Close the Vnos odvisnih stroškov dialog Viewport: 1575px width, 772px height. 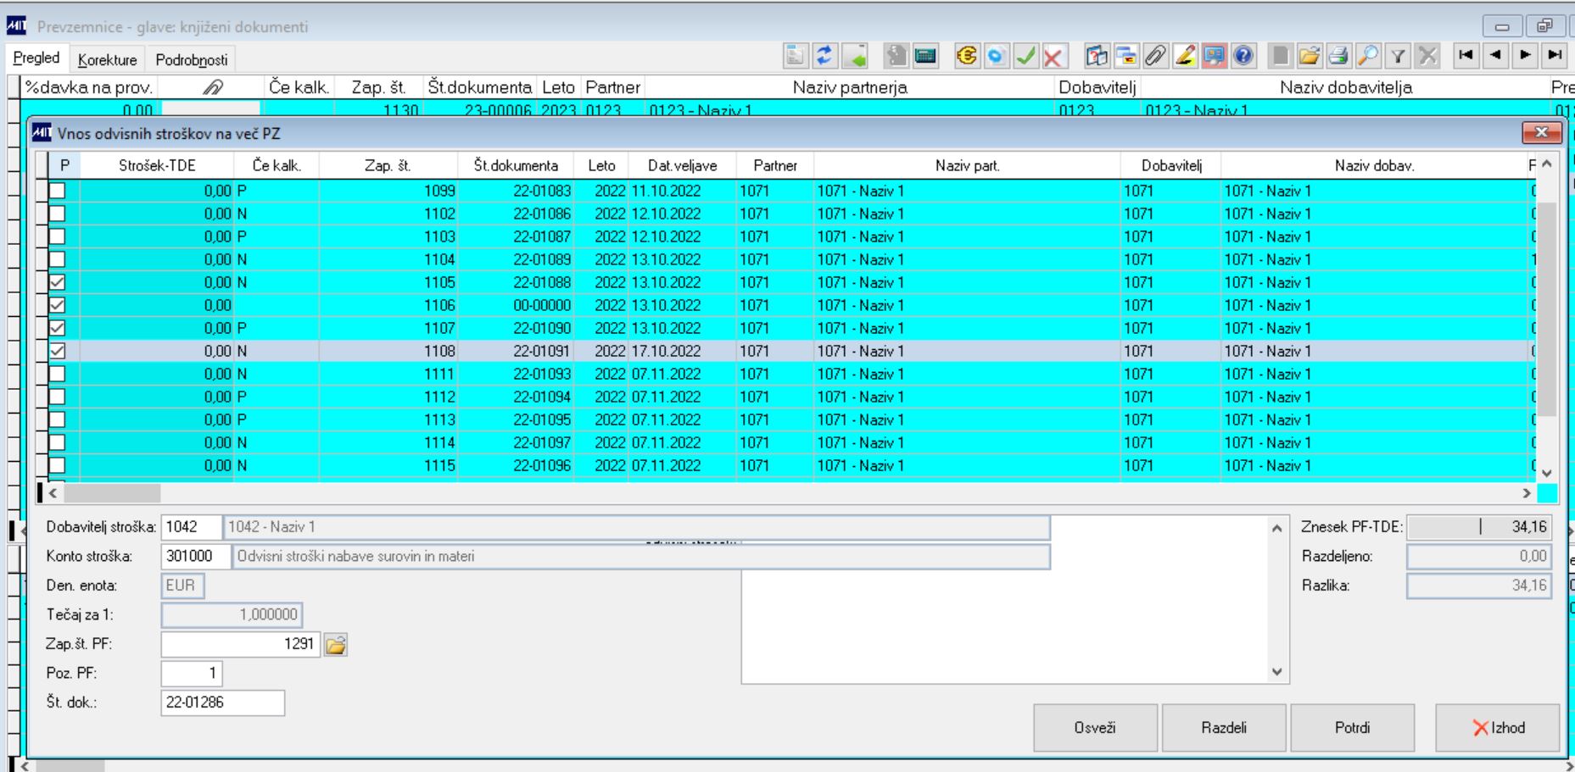click(x=1542, y=133)
